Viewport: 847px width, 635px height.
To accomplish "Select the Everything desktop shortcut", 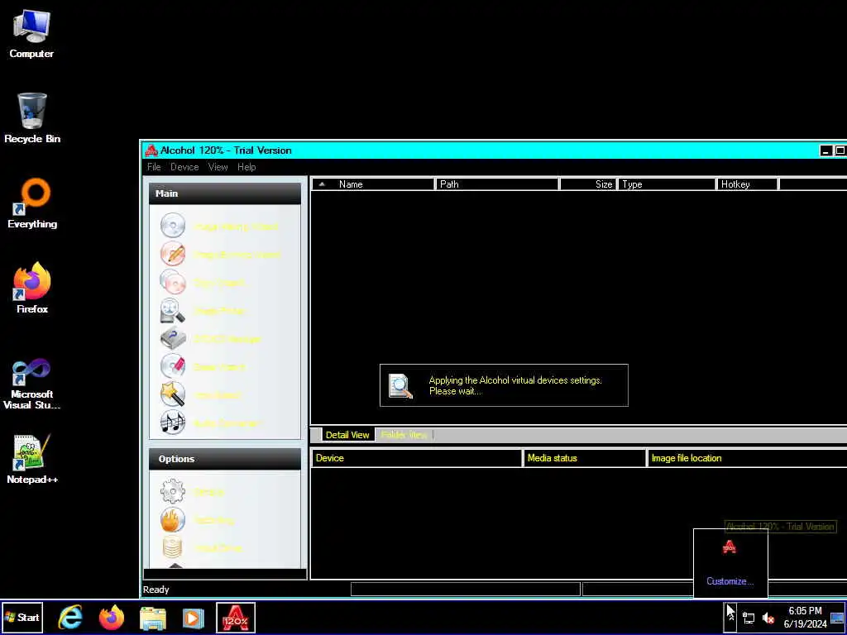I will pyautogui.click(x=32, y=204).
